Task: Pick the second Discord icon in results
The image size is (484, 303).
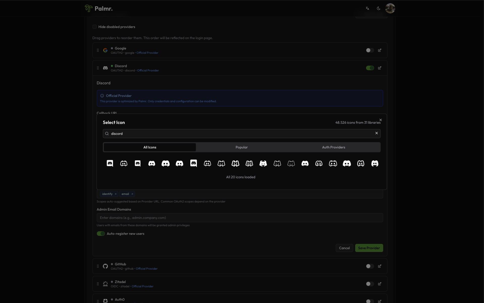Action: 124,163
